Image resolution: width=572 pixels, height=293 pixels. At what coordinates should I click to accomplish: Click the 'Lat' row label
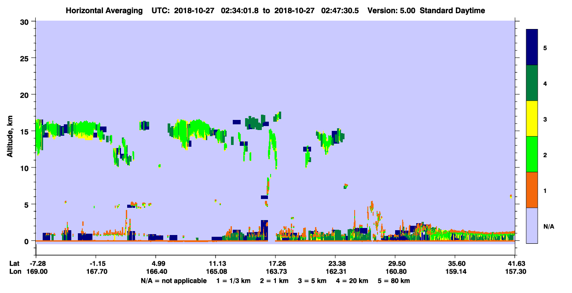[14, 264]
